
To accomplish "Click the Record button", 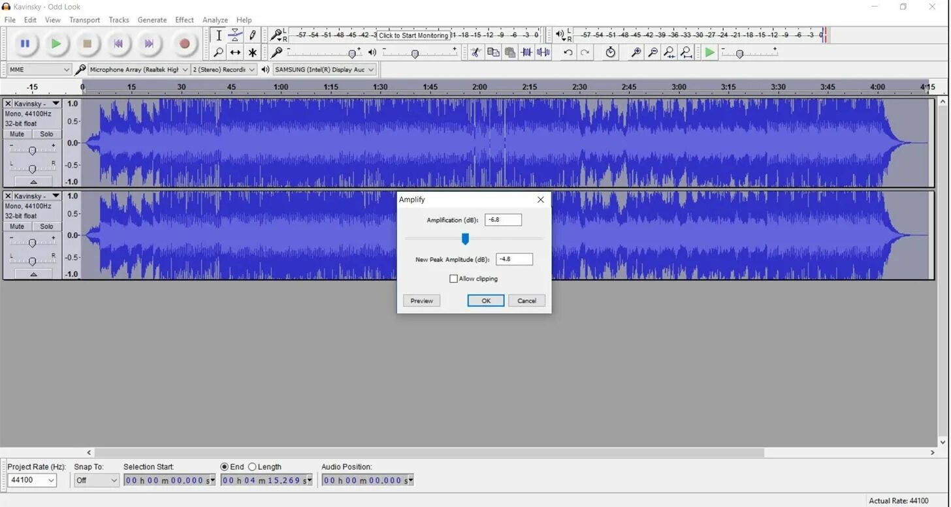I will click(184, 44).
